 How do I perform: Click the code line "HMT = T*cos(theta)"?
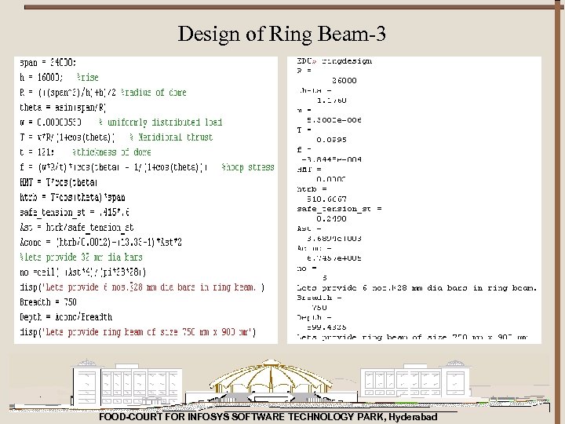[58, 182]
